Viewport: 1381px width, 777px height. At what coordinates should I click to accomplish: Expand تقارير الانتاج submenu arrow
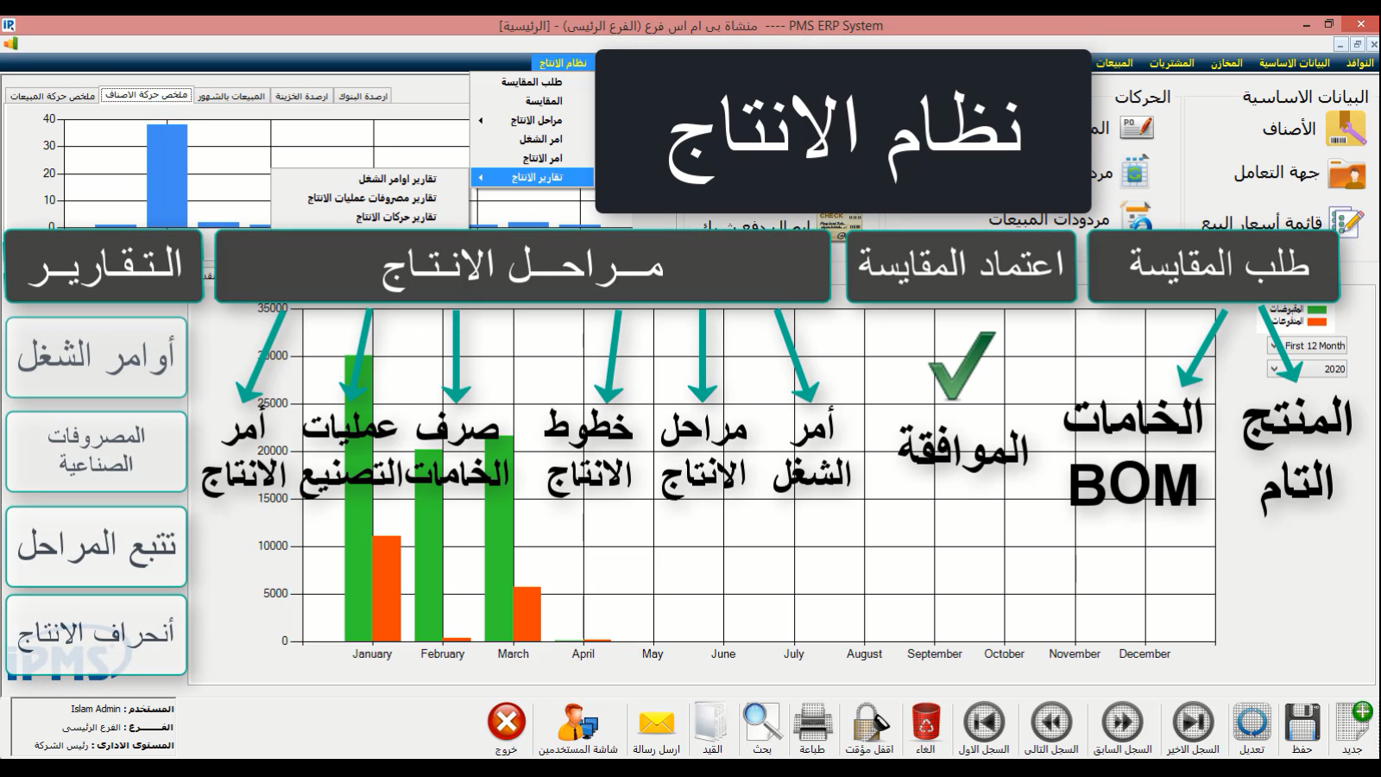481,177
